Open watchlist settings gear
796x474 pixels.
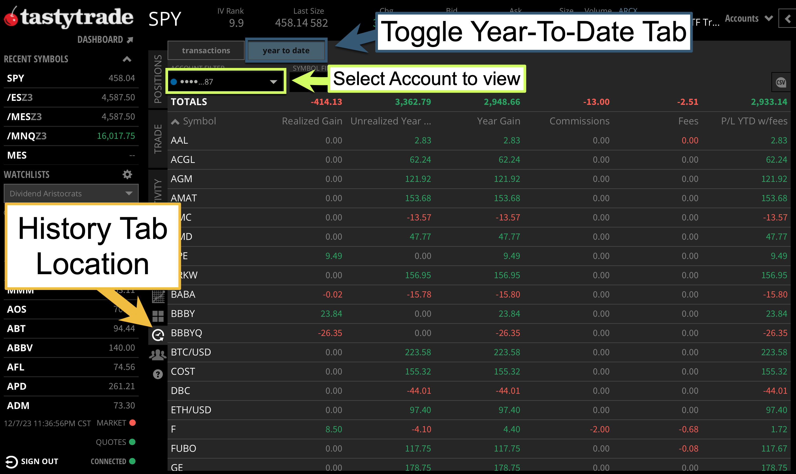pos(127,174)
